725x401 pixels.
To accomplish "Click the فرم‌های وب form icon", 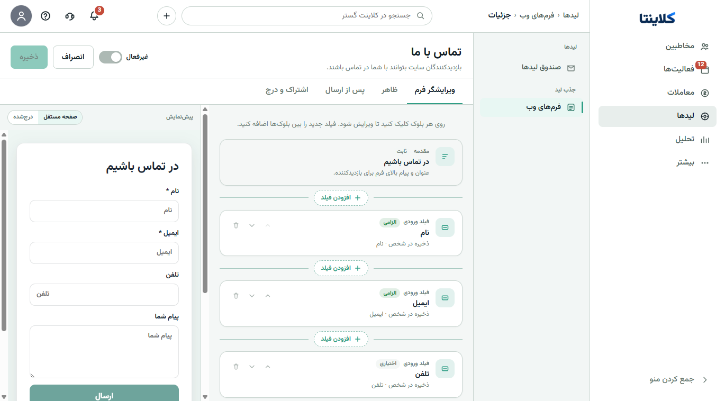I will click(x=571, y=107).
